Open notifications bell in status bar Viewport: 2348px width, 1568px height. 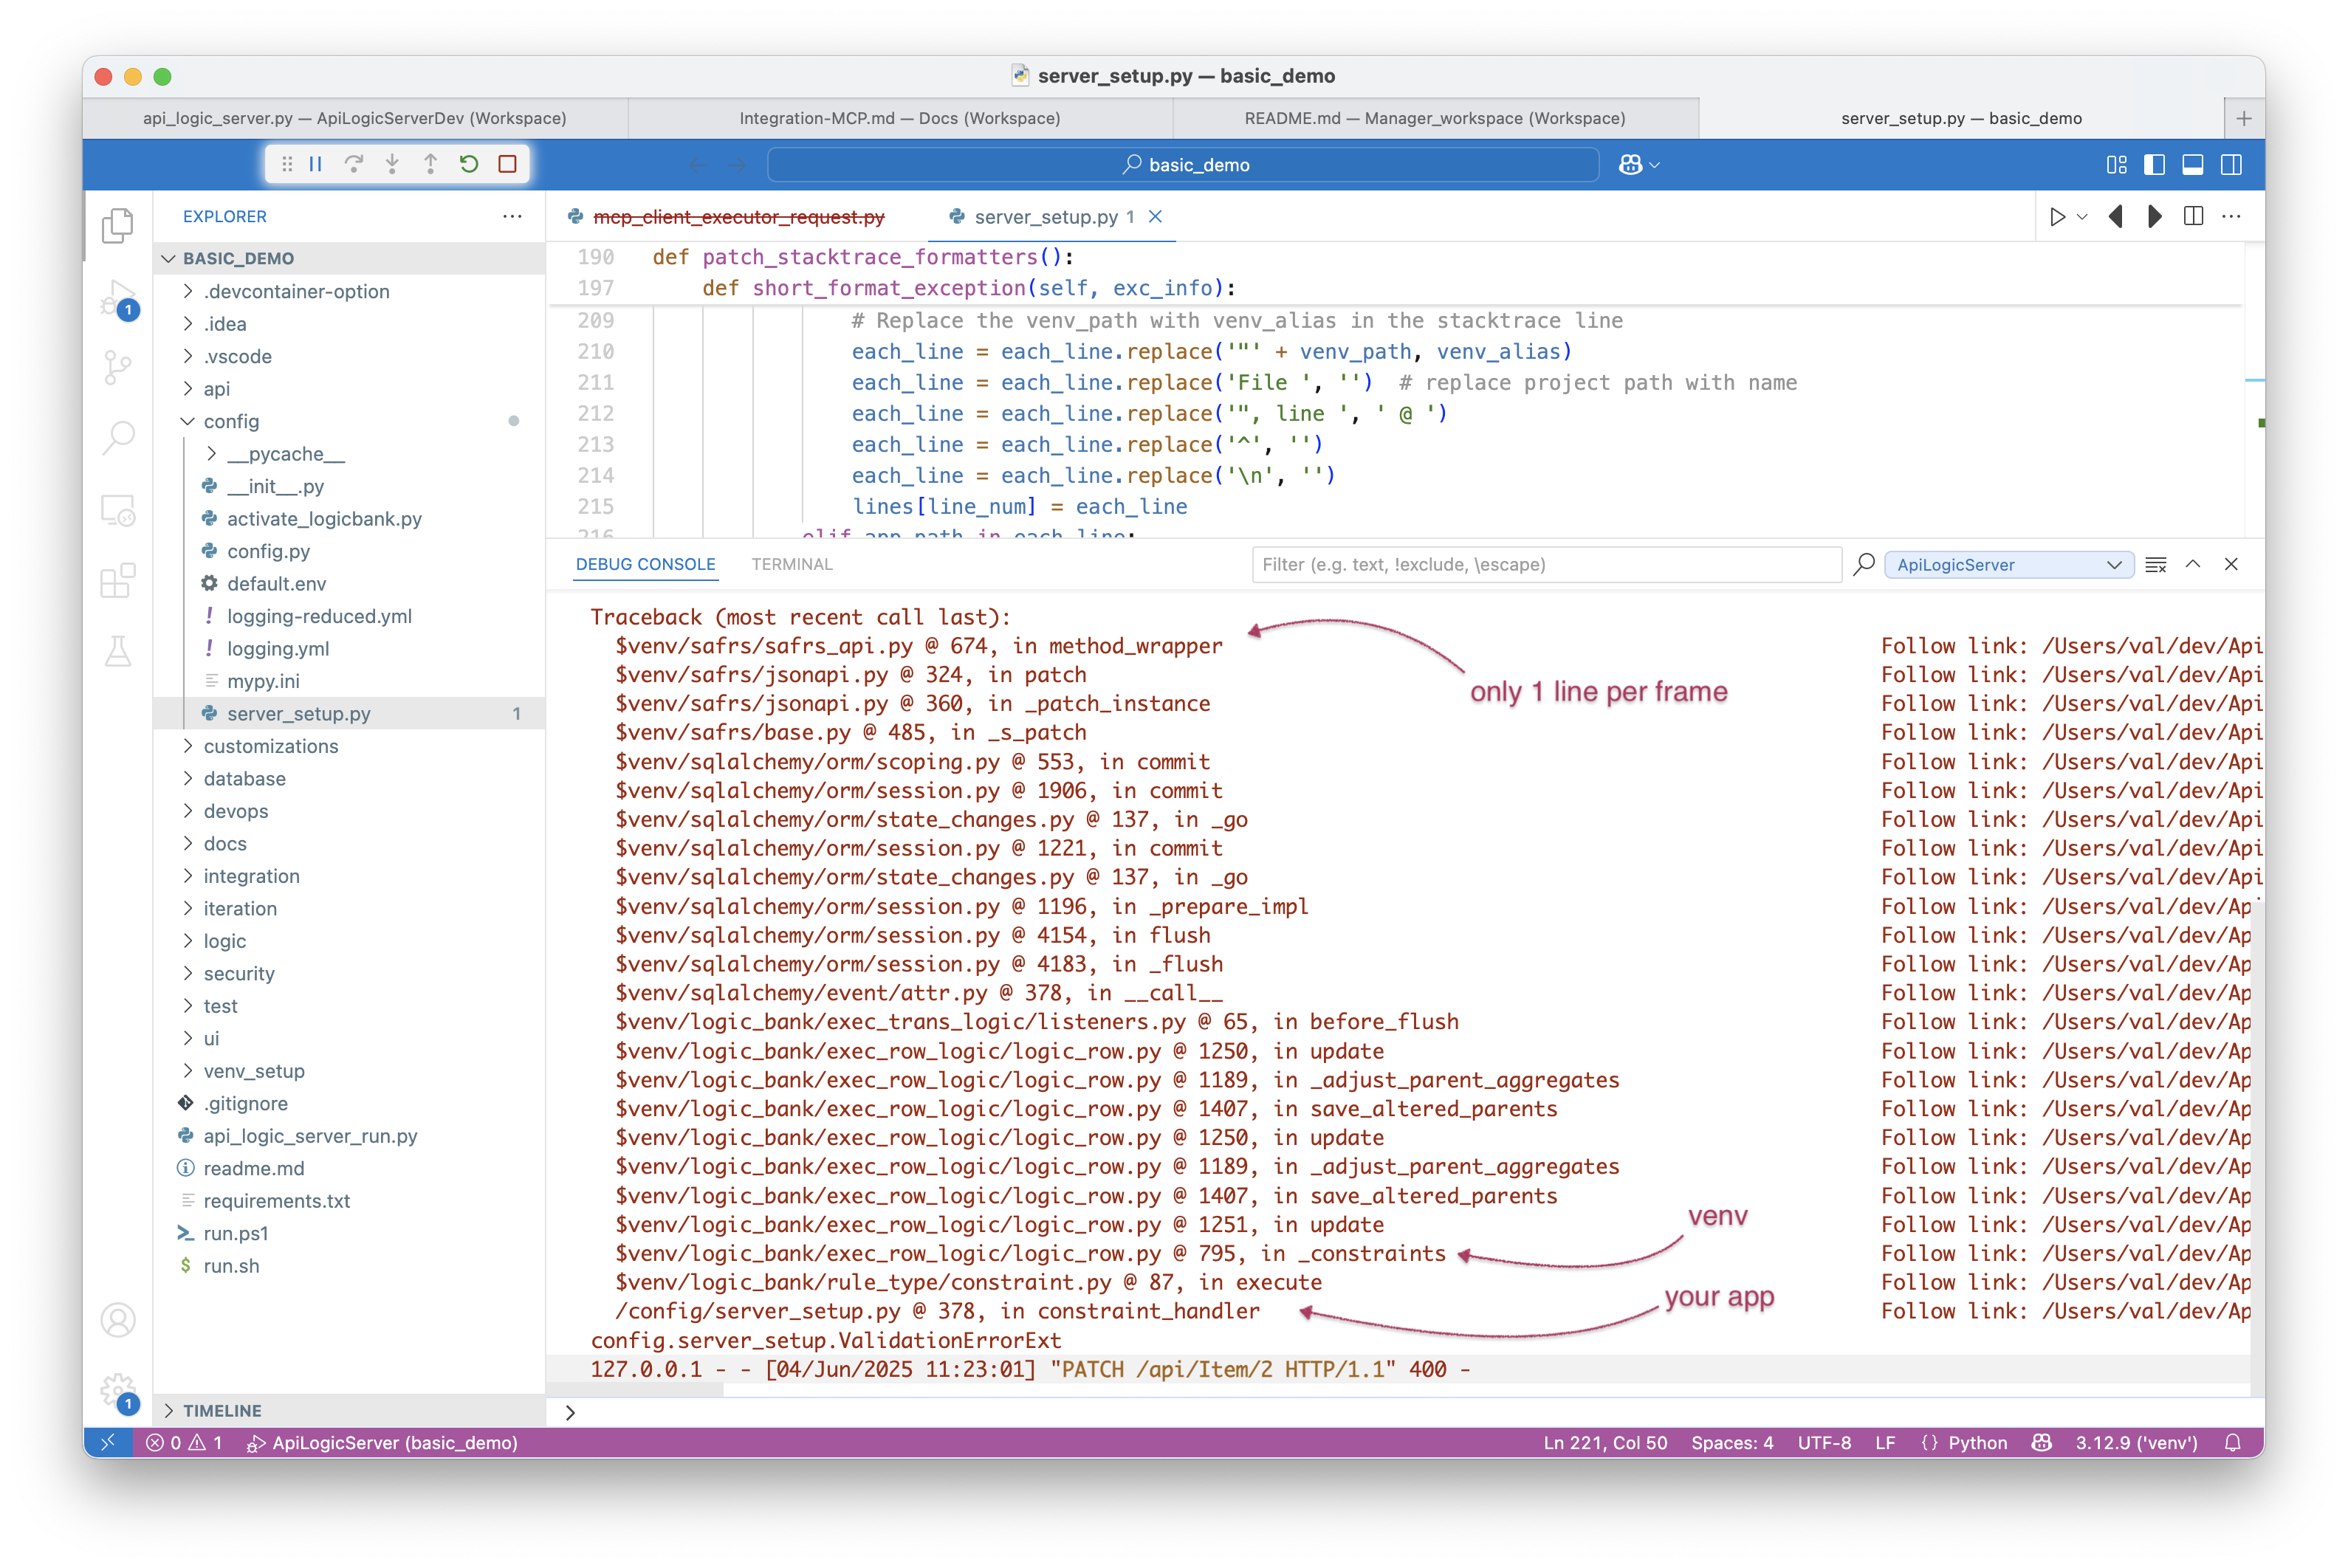[2232, 1442]
